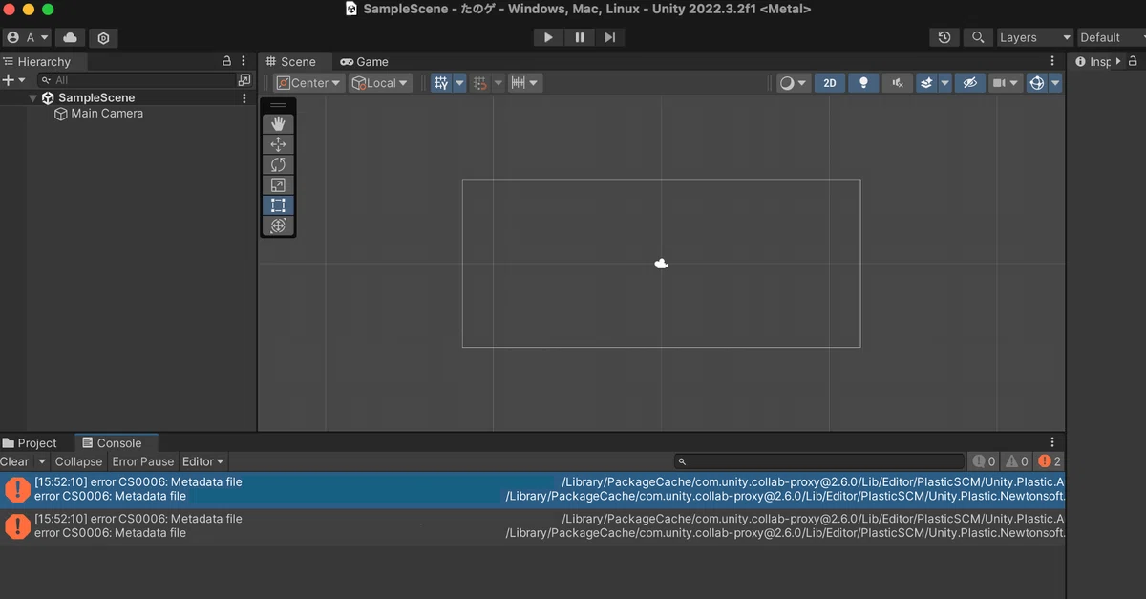Select the Transform tool
The width and height of the screenshot is (1146, 599).
278,225
